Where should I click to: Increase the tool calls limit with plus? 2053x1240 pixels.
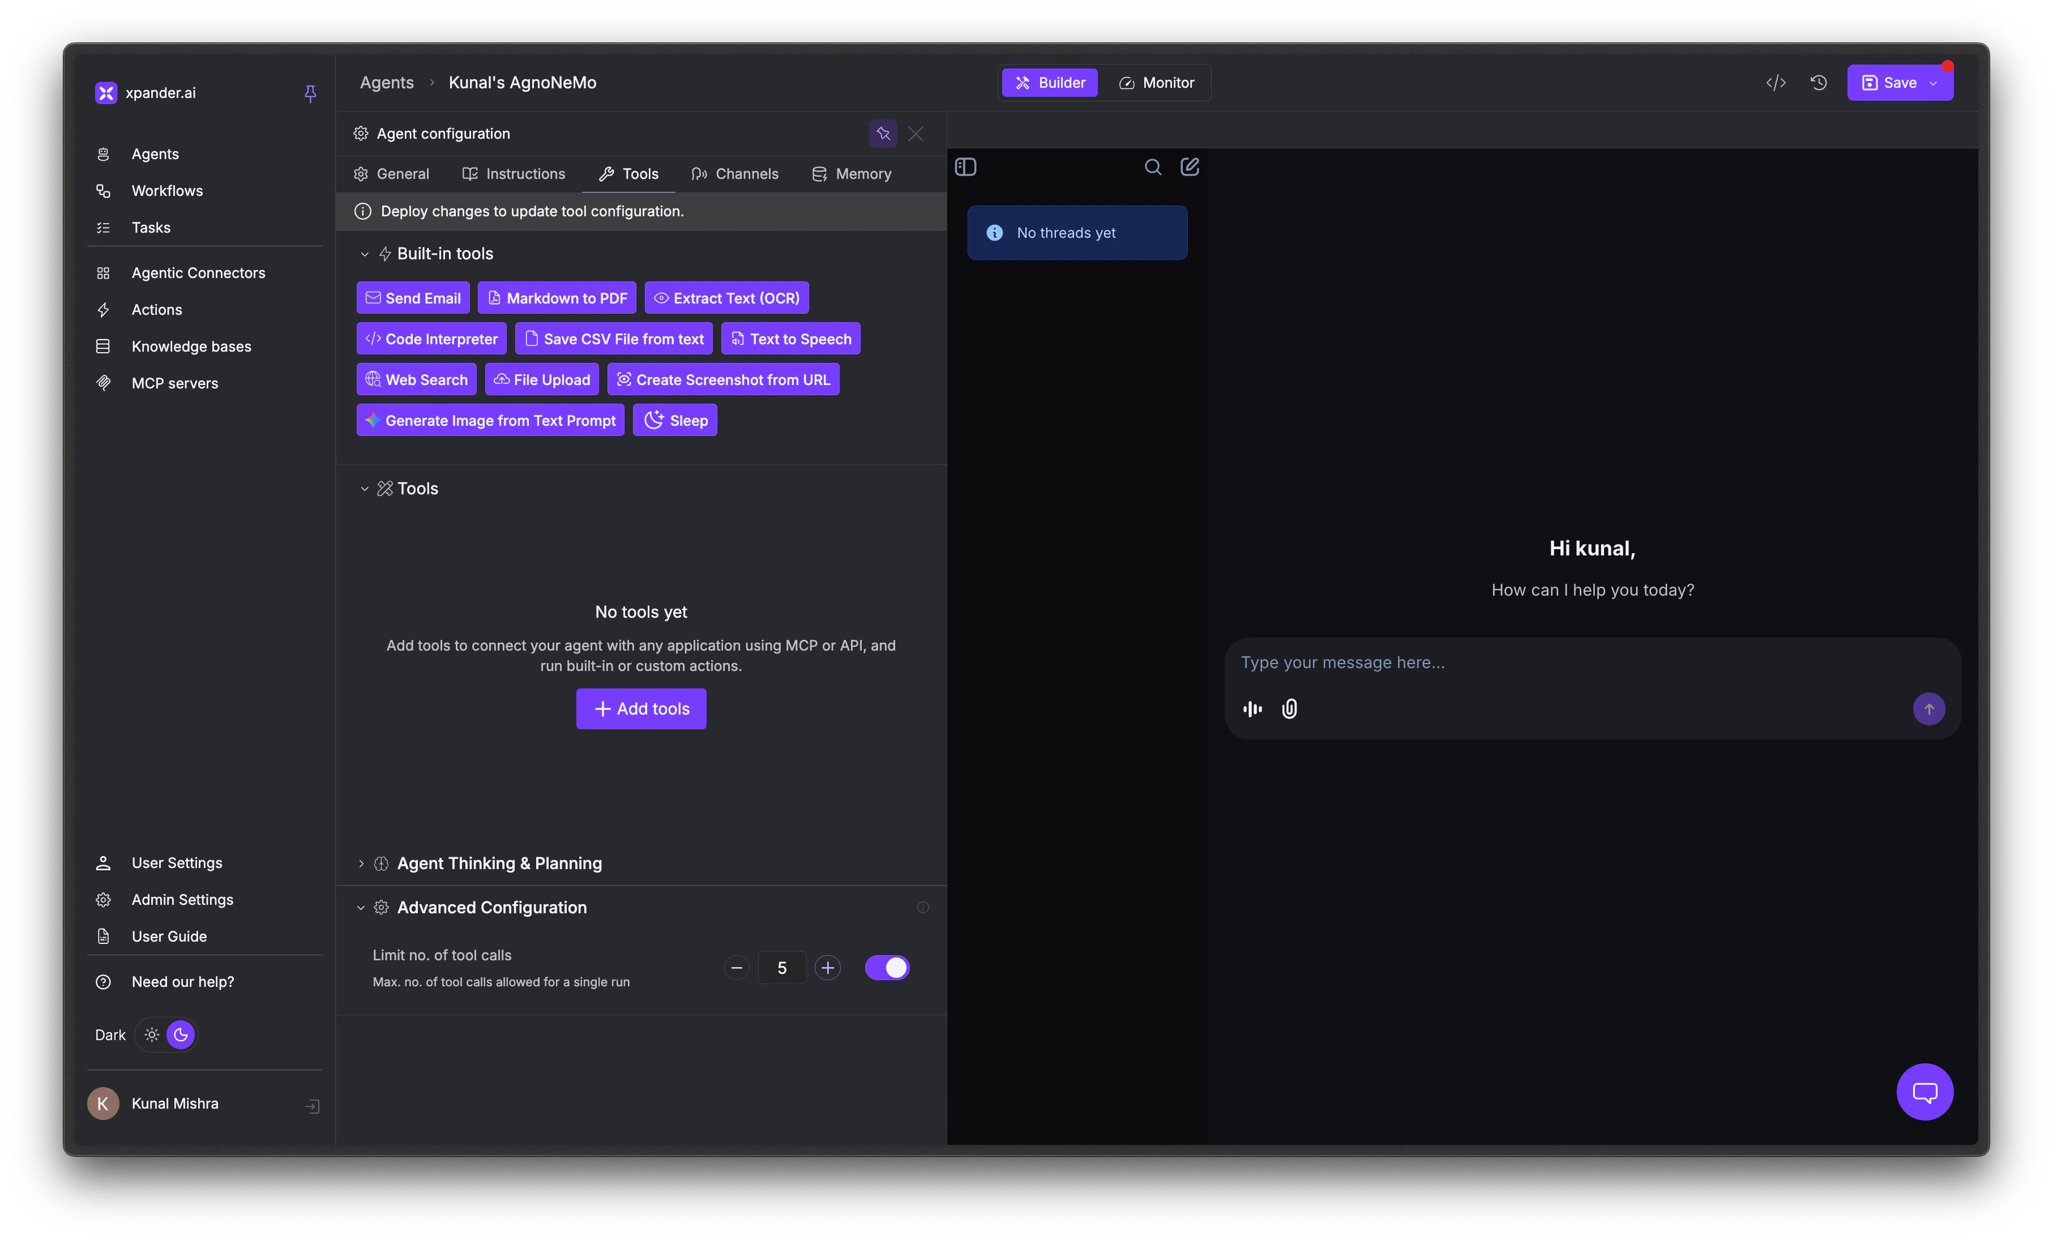827,968
